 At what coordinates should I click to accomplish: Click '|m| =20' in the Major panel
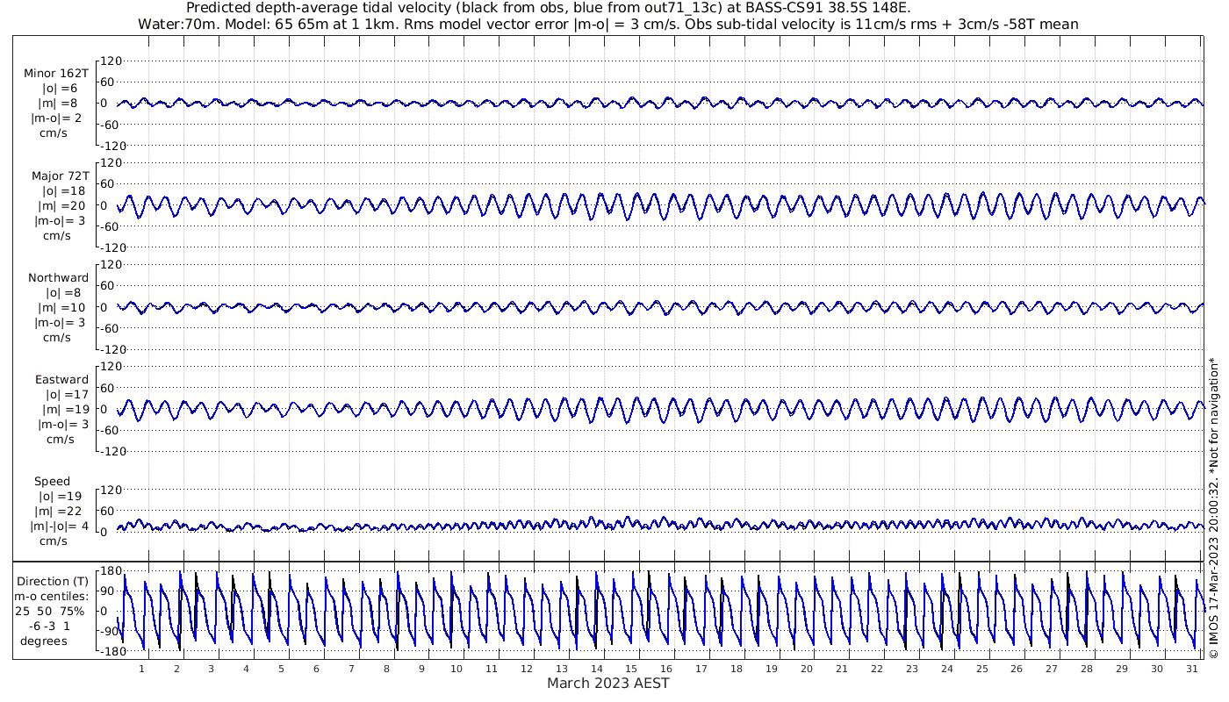(x=61, y=206)
